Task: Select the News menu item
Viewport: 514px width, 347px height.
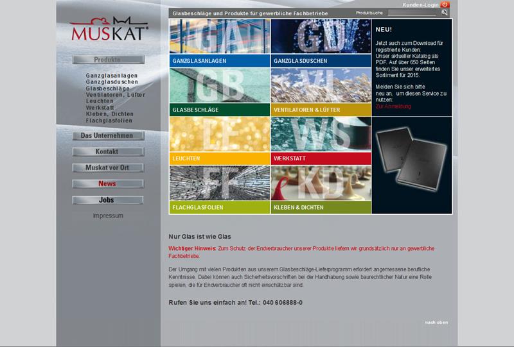Action: coord(108,184)
